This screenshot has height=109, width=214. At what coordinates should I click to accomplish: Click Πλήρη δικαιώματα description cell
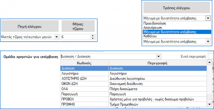tap(158, 89)
